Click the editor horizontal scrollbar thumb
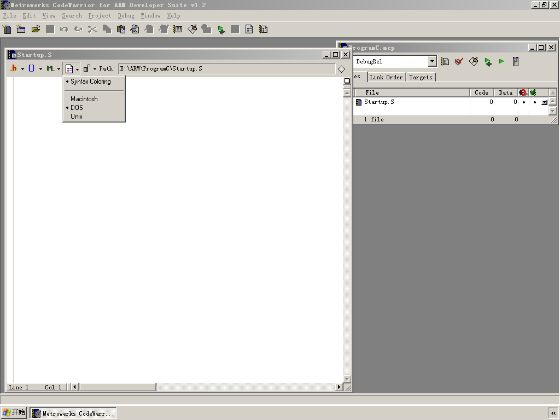 (118, 387)
